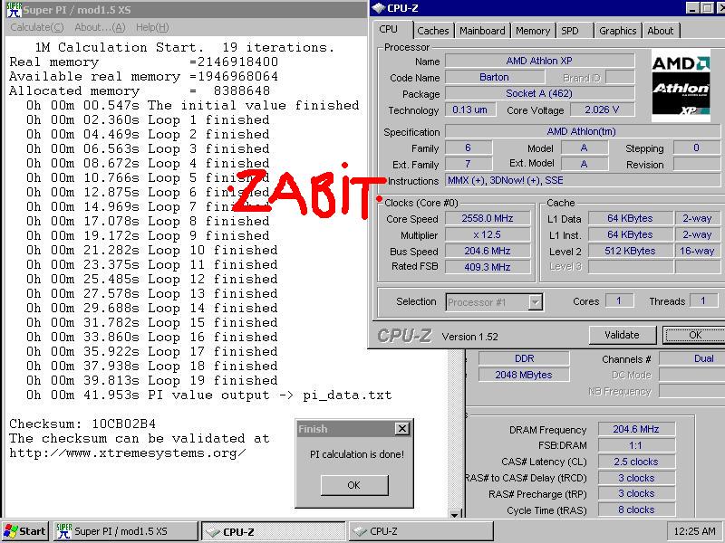
Task: Click the memory size 2048 MBytes
Action: (525, 375)
